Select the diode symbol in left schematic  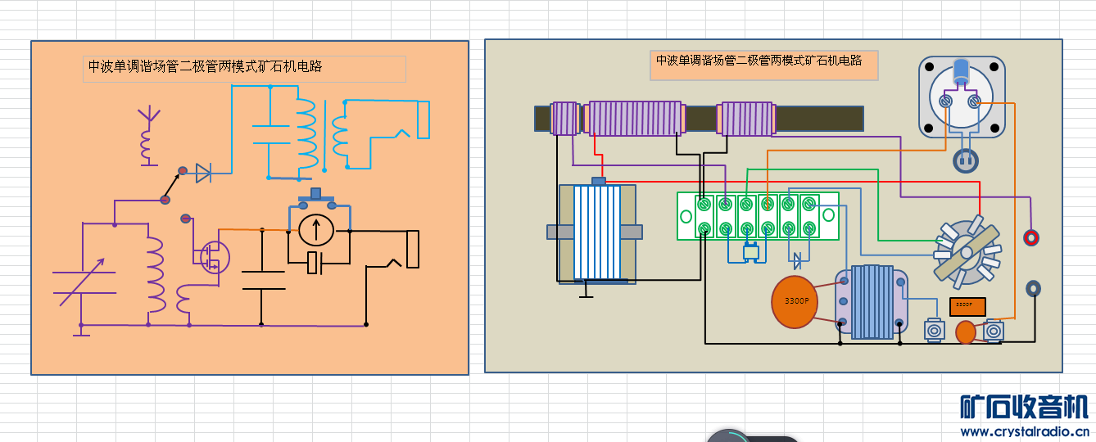tap(204, 173)
